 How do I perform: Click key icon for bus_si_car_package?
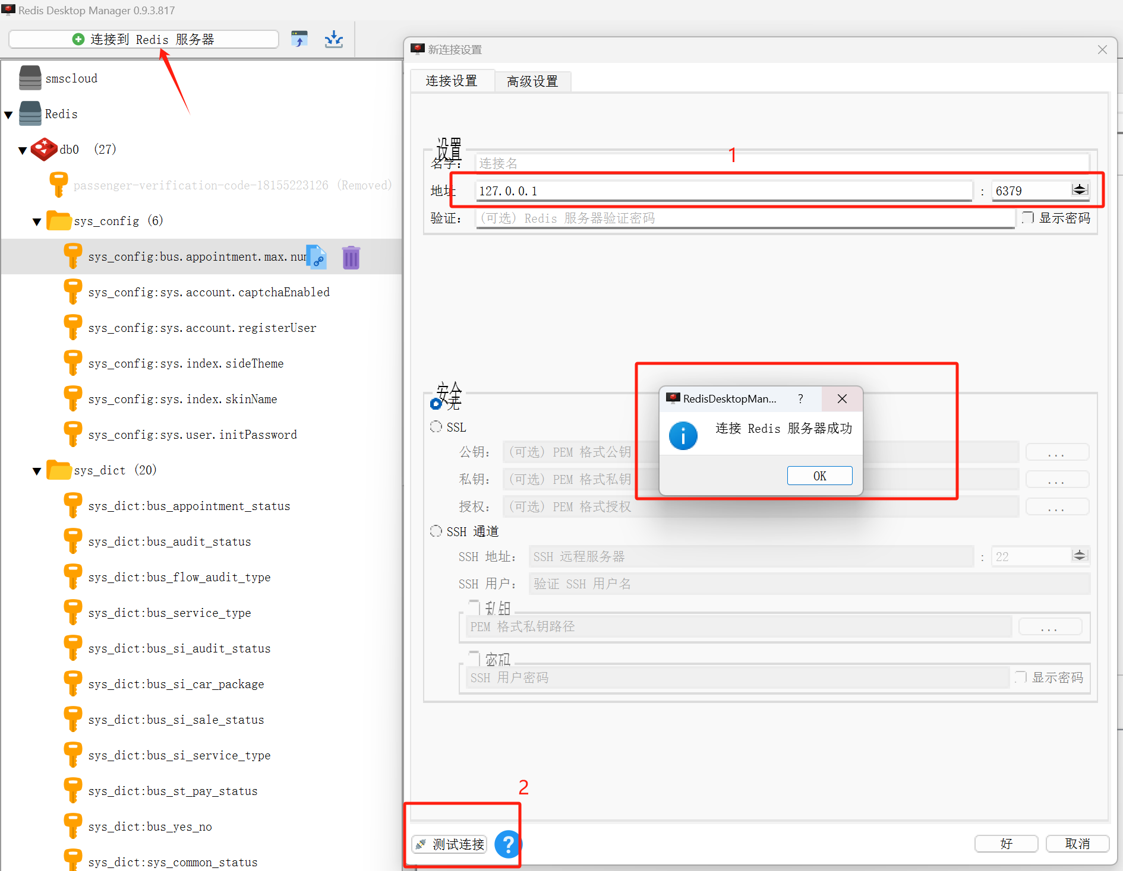(x=72, y=683)
